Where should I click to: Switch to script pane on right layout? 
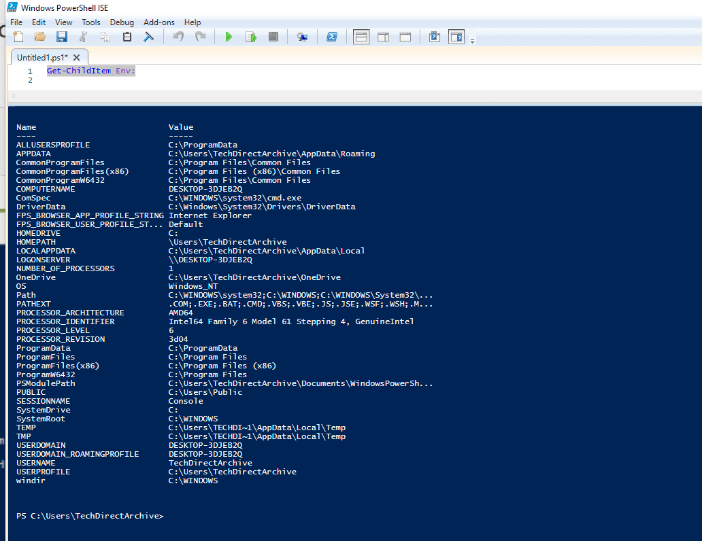point(383,37)
